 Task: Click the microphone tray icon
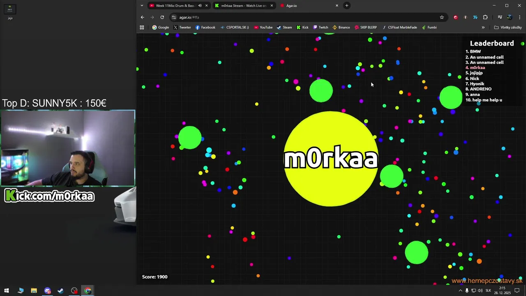click(x=467, y=291)
